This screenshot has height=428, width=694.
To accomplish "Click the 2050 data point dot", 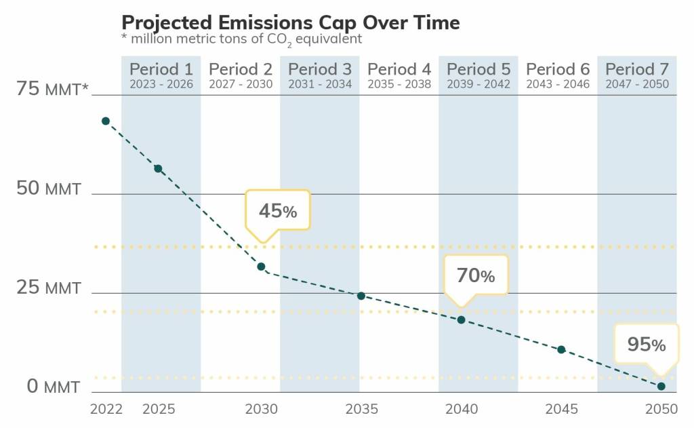I will click(x=661, y=386).
